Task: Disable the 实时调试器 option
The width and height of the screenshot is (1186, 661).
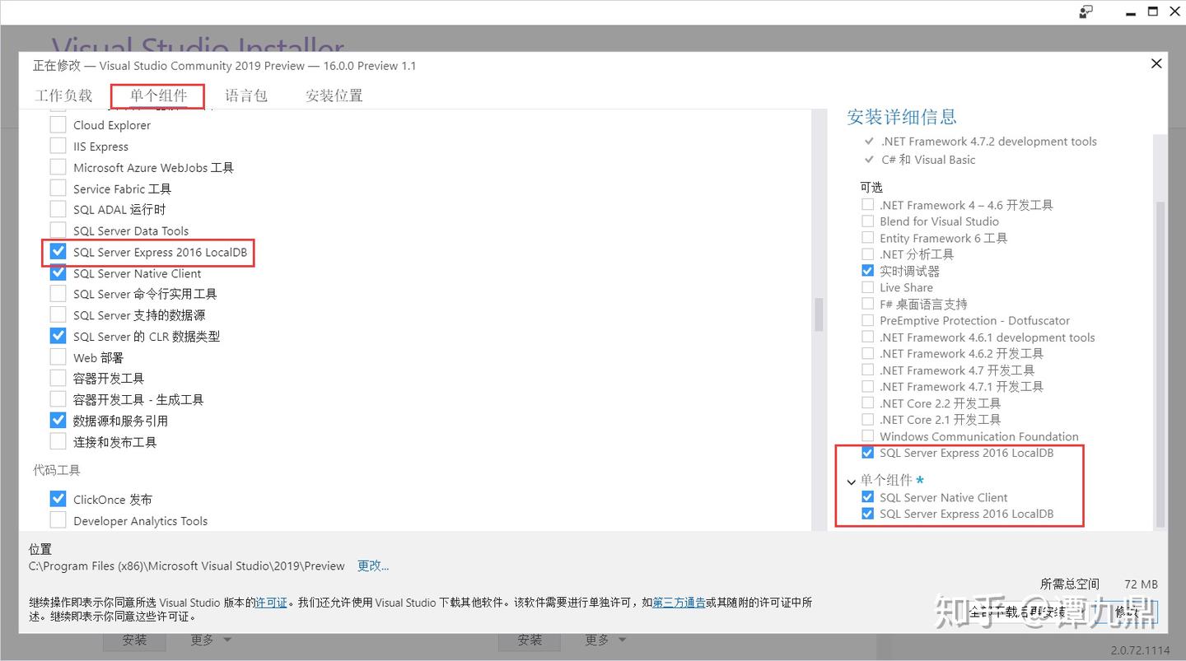Action: pos(867,270)
